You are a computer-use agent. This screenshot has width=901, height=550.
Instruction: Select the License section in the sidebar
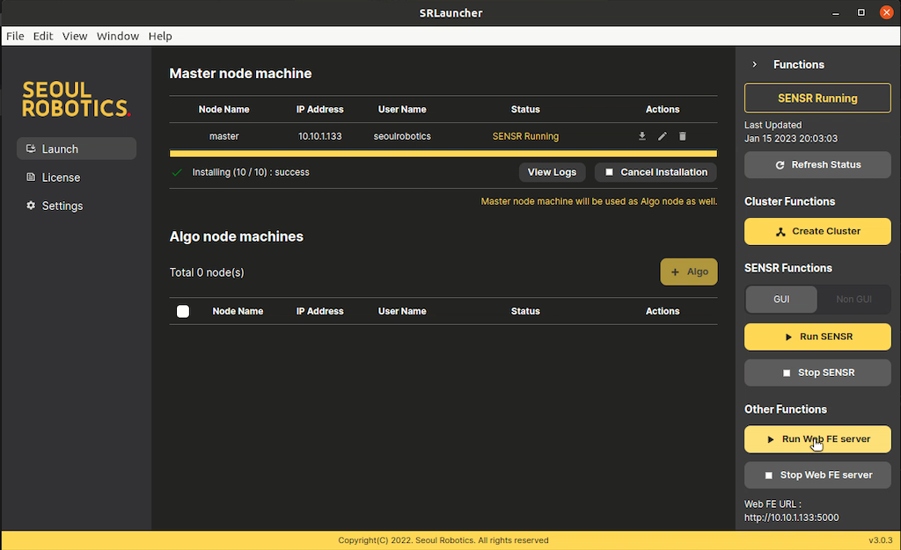click(61, 177)
